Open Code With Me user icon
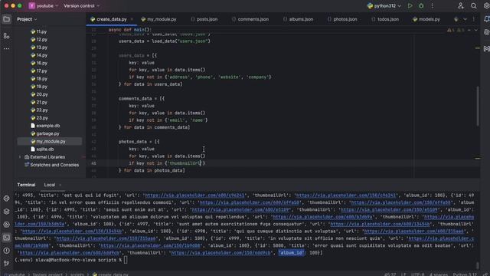Viewport: 490px width, 276px height. (461, 5)
